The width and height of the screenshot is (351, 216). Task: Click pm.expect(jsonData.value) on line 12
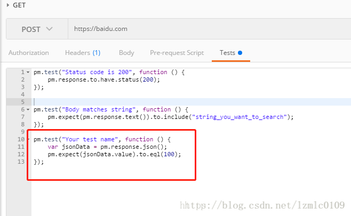coord(92,155)
